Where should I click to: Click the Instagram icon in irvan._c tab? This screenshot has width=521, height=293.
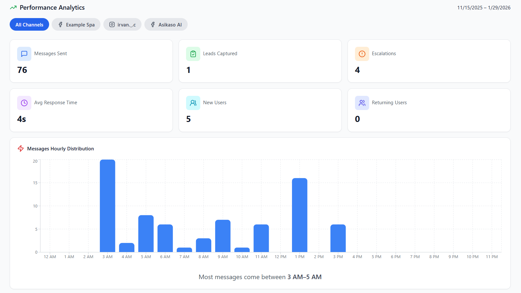tap(112, 25)
